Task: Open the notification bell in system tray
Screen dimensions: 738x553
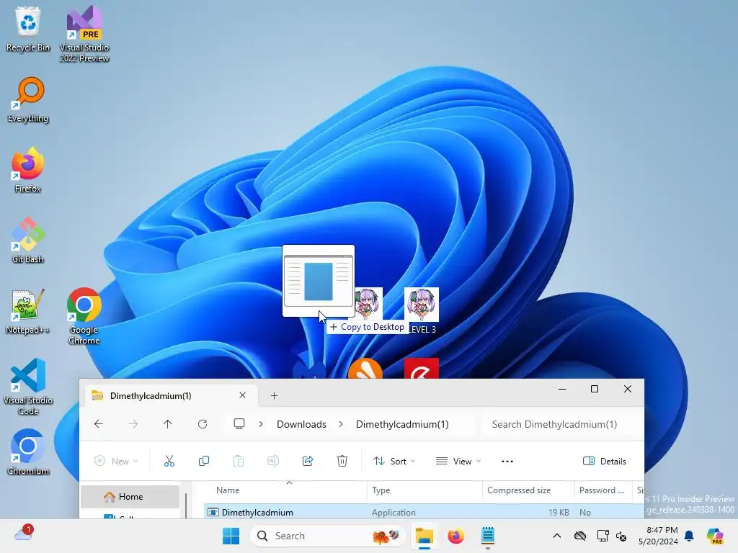Action: click(689, 536)
